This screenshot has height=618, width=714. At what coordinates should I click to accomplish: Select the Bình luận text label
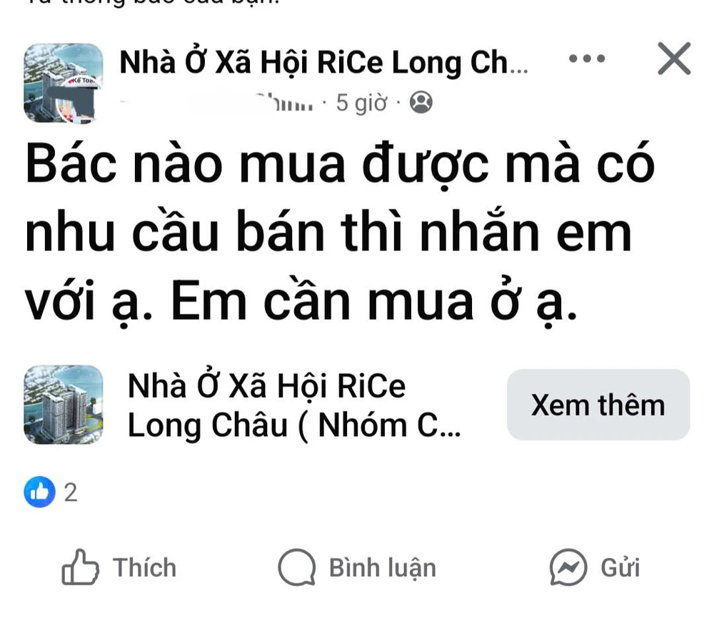383,567
